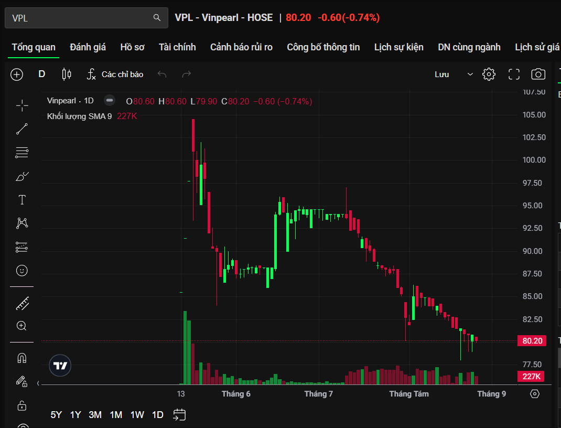This screenshot has width=561, height=428.
Task: Change the D time interval
Action: click(x=42, y=74)
